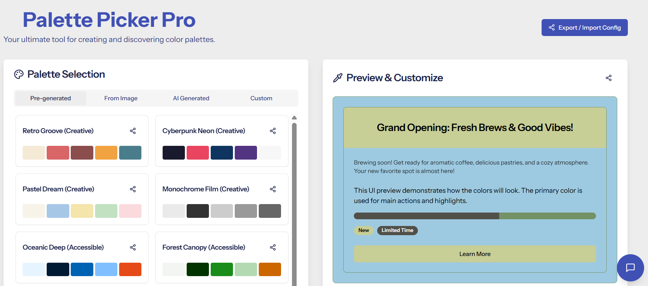Click the Limited Time badge
The width and height of the screenshot is (648, 286).
click(397, 230)
